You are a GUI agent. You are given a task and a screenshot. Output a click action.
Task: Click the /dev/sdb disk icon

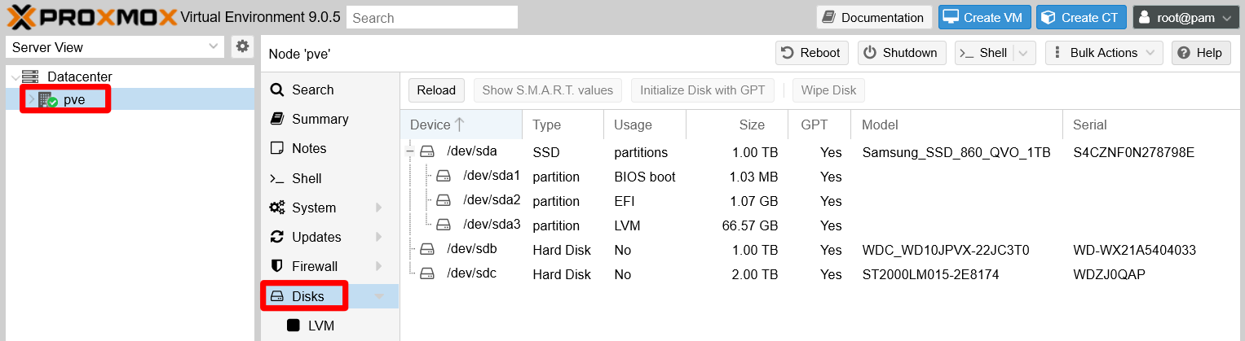point(428,249)
